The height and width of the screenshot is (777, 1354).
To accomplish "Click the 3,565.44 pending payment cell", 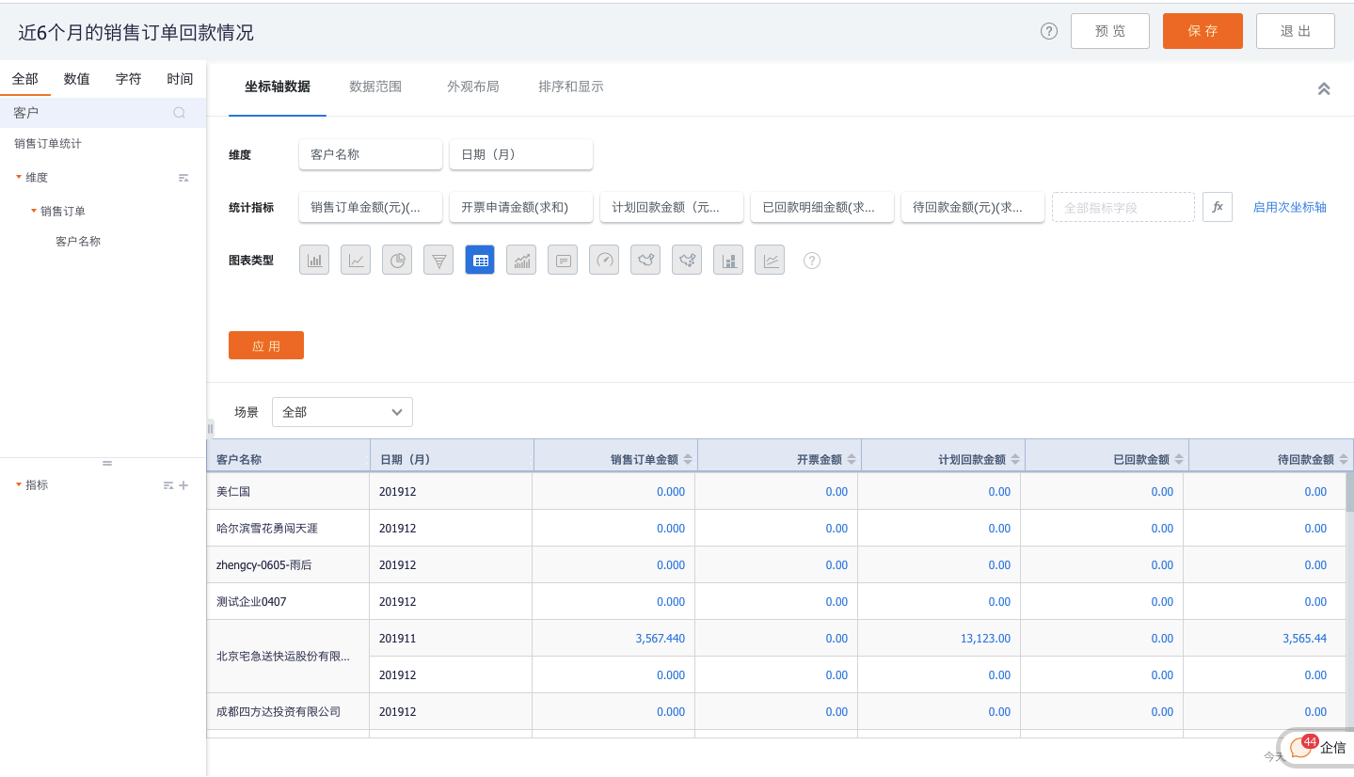I will click(x=1265, y=639).
